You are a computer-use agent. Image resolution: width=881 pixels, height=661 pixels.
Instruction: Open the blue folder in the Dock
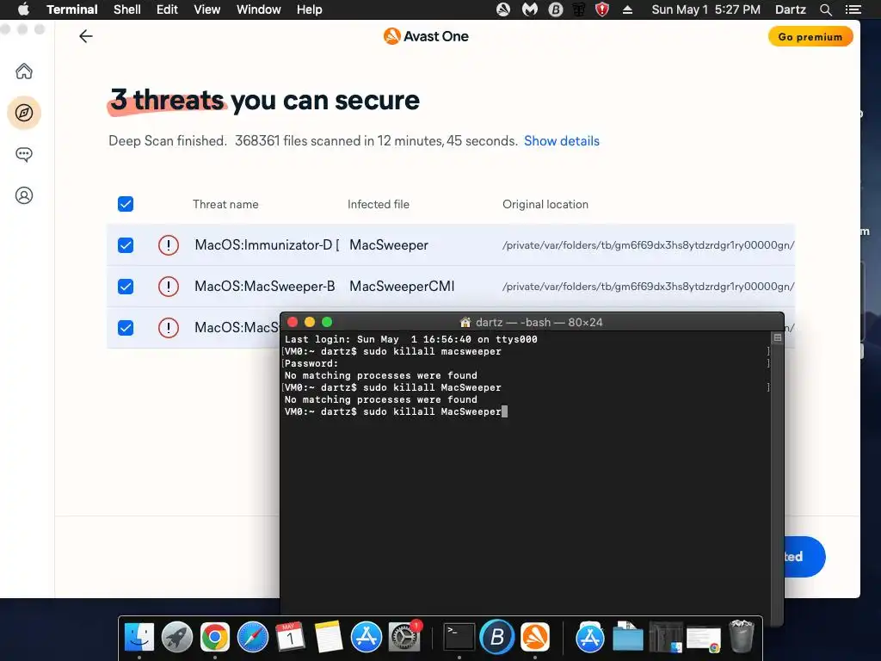pyautogui.click(x=627, y=638)
